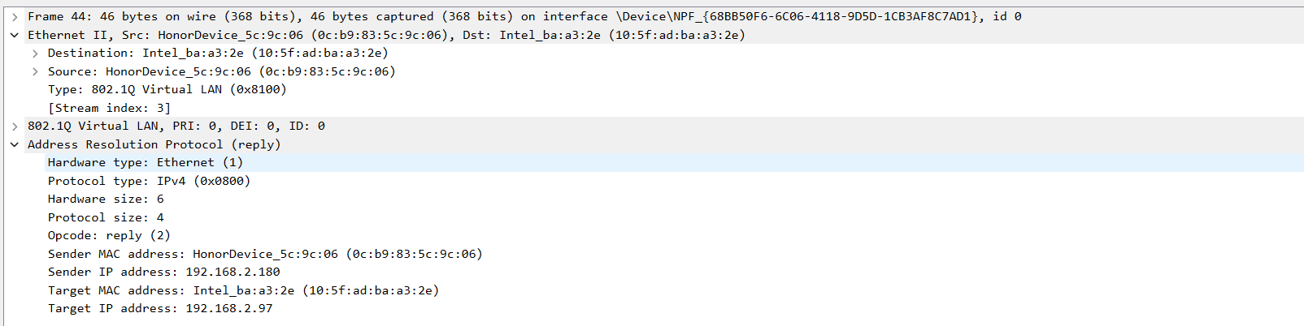Screen dimensions: 1304x326
Task: Collapse the Address Resolution Protocol section
Action: point(15,144)
